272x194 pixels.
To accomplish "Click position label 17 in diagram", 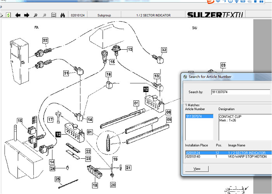I will 50,120.
